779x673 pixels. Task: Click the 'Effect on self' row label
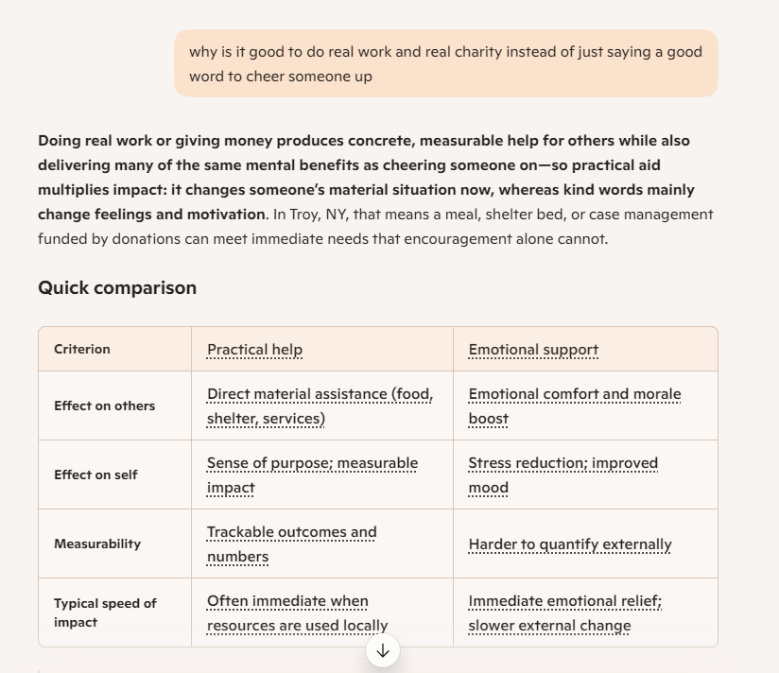click(x=95, y=475)
